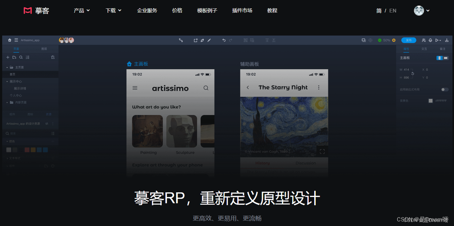
Task: Switch to the 交互 tab in the right panel
Action: 424,49
